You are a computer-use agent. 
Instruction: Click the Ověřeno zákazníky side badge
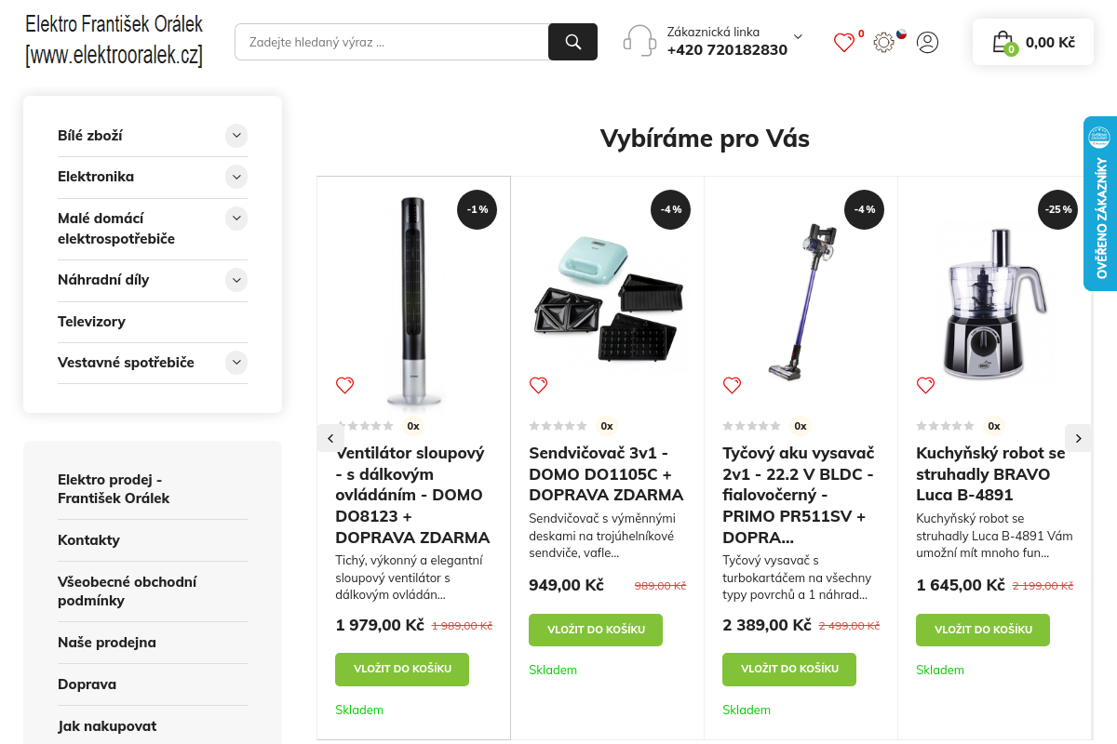[1100, 204]
